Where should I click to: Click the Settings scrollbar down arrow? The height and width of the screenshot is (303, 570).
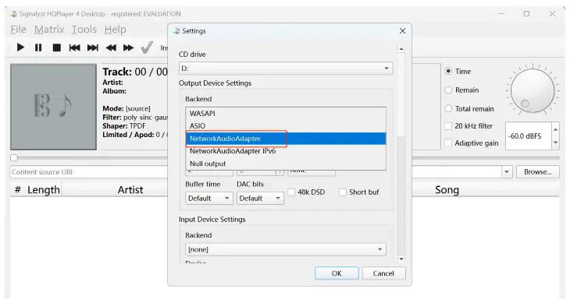pos(401,259)
